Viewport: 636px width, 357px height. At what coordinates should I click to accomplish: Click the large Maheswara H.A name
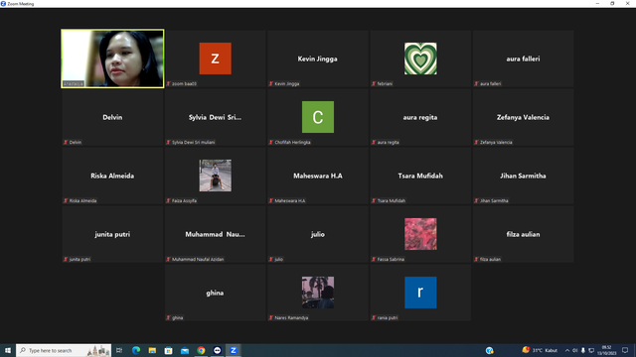pyautogui.click(x=318, y=176)
